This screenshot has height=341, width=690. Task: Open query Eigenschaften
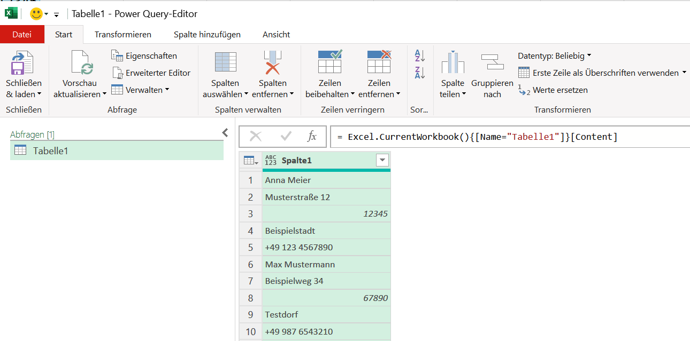click(144, 55)
